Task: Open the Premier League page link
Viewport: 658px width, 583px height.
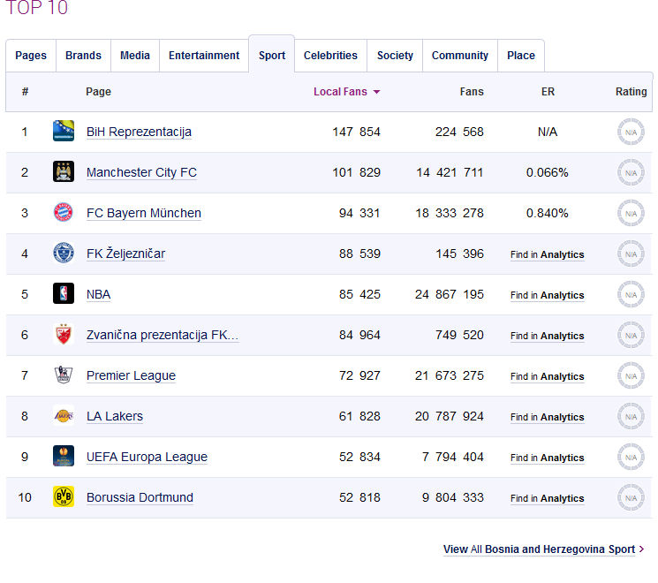Action: pyautogui.click(x=131, y=376)
